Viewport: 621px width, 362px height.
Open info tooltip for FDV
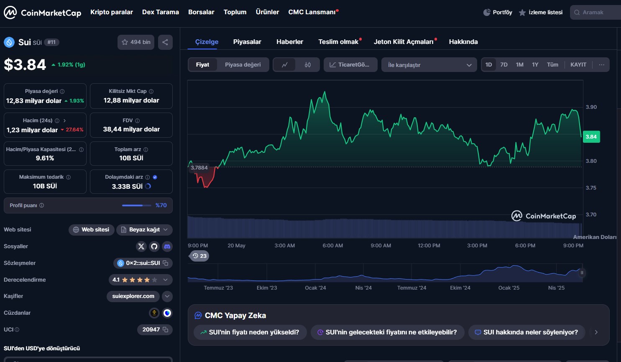coord(137,121)
